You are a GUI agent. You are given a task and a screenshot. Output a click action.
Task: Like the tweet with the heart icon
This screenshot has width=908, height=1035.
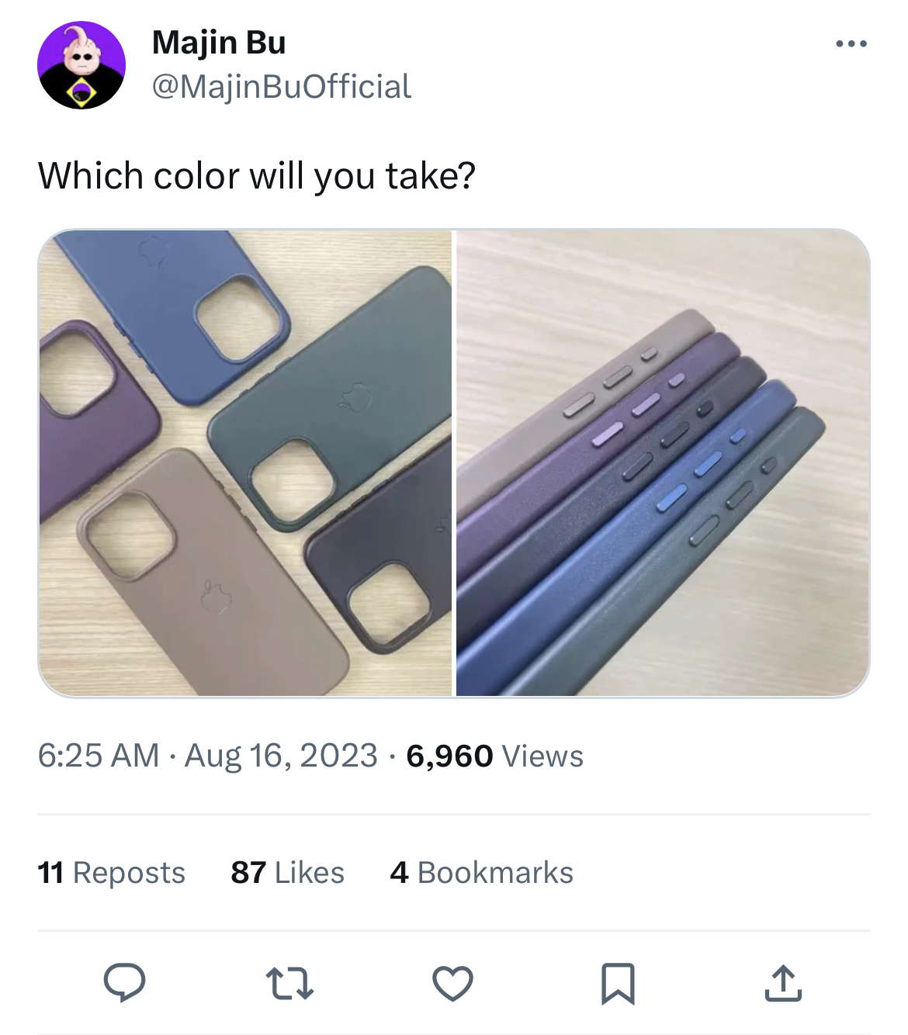point(452,983)
